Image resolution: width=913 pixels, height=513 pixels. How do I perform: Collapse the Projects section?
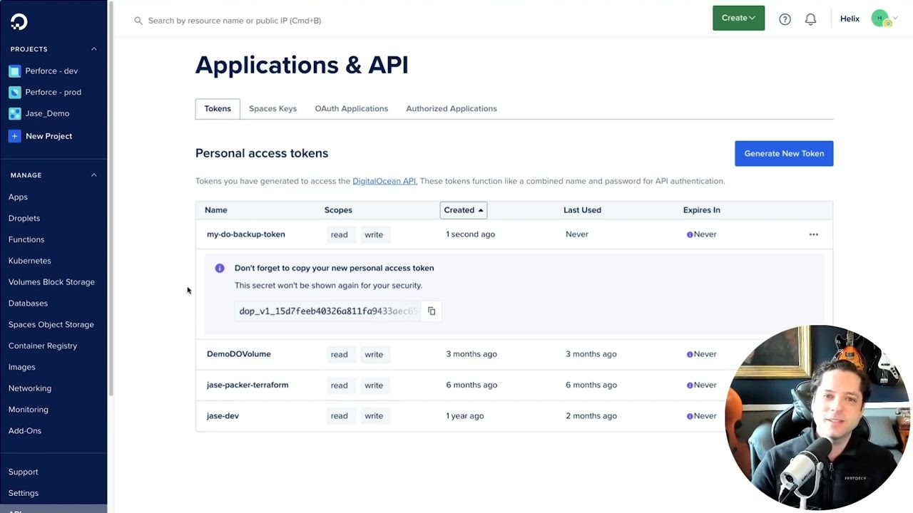click(x=93, y=49)
